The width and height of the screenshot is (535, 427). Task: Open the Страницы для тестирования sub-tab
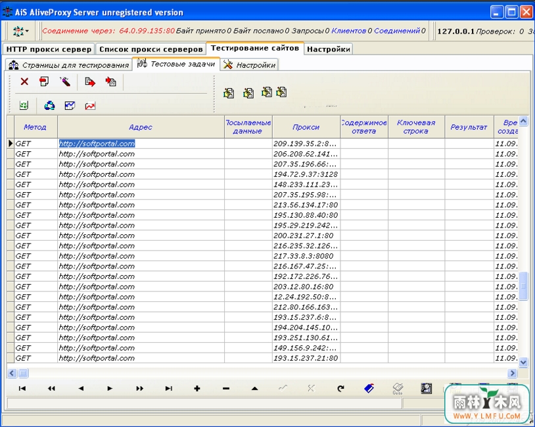(x=68, y=65)
